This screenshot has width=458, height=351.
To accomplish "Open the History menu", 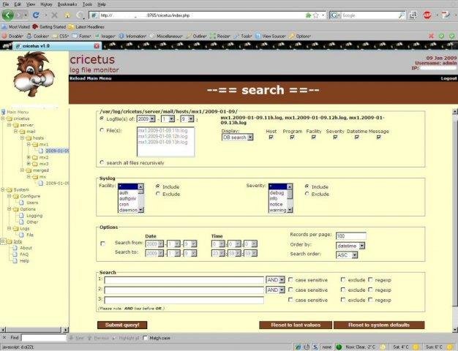I will pos(46,4).
